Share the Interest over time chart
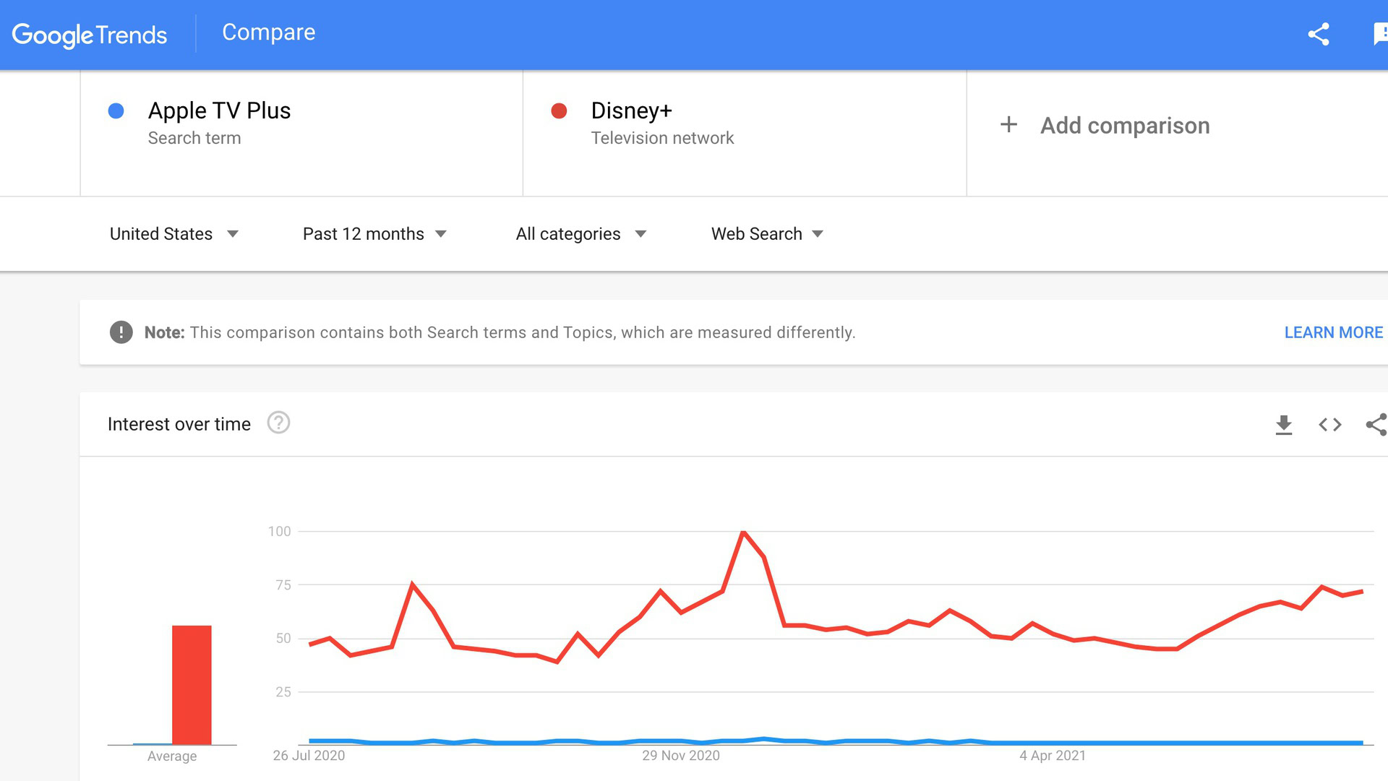Viewport: 1388px width, 781px height. pos(1376,425)
